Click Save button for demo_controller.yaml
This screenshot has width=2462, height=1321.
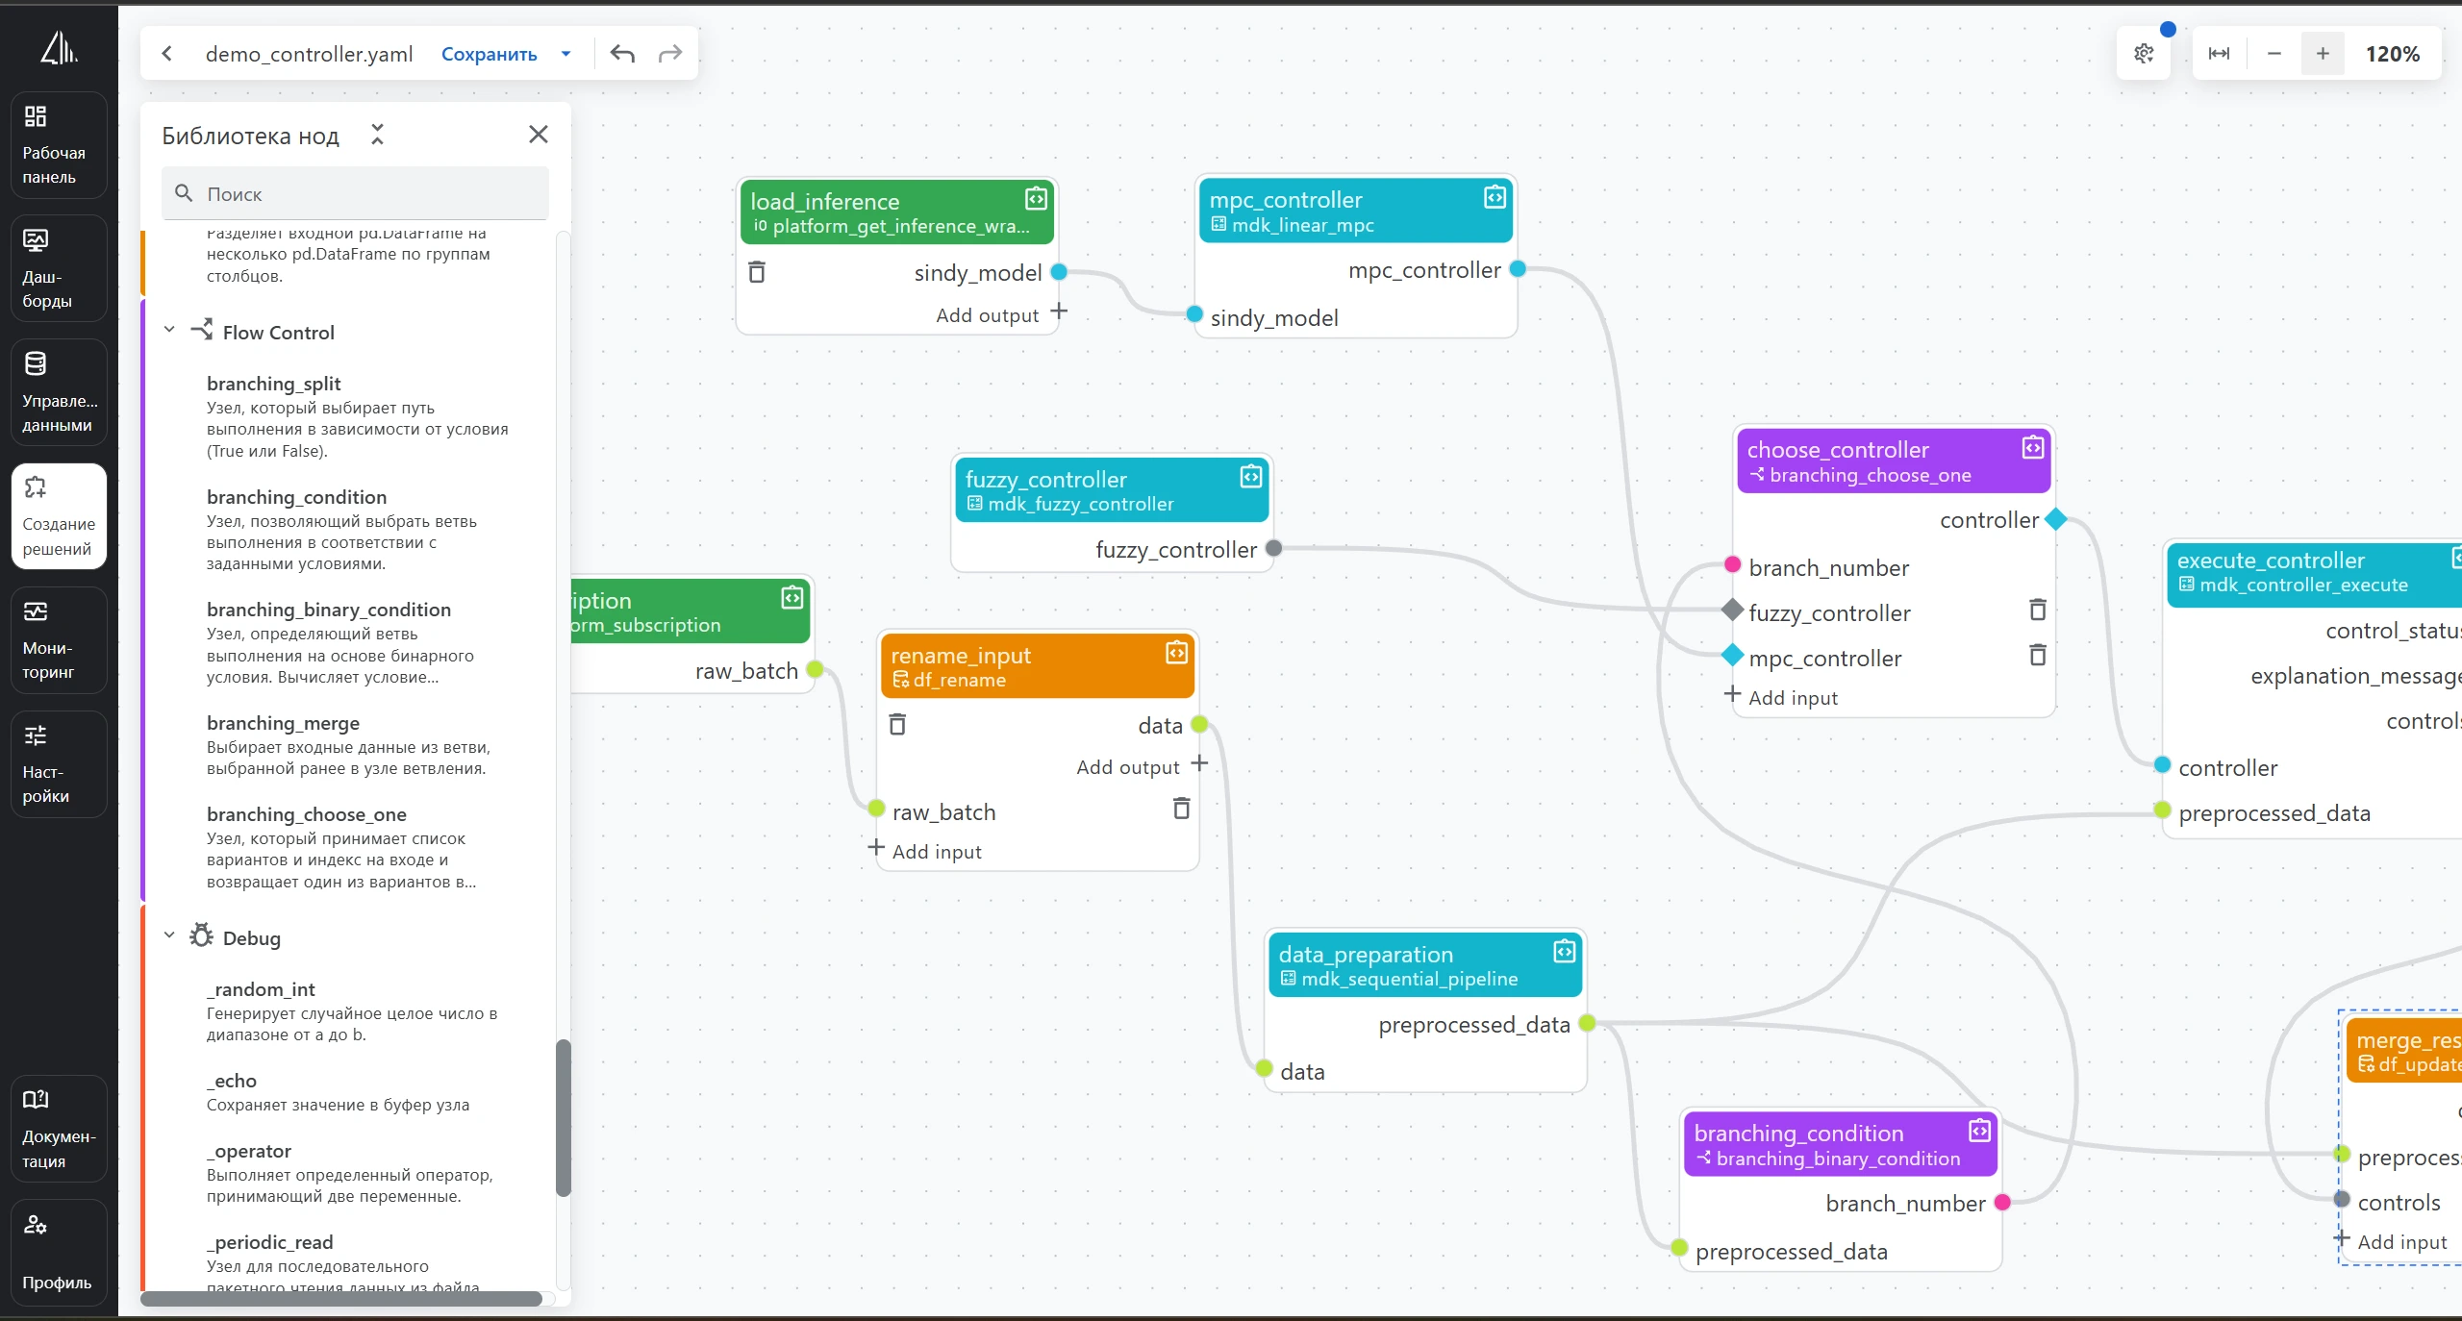(x=489, y=54)
